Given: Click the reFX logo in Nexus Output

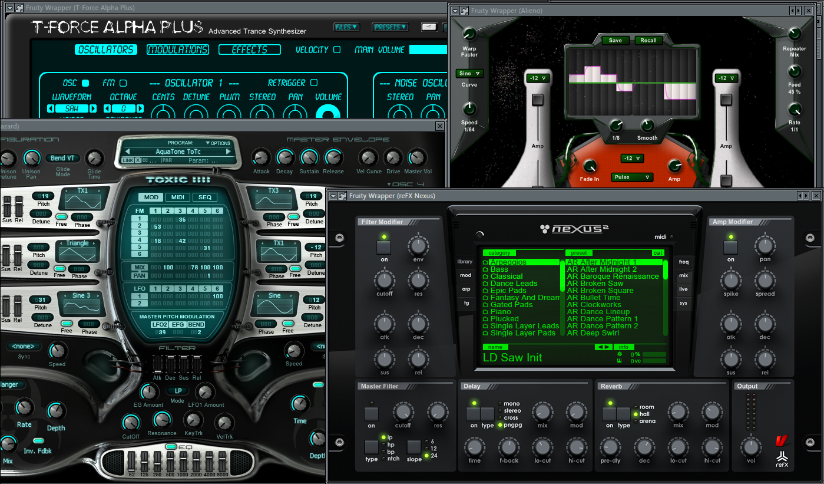Looking at the screenshot, I should 782,459.
